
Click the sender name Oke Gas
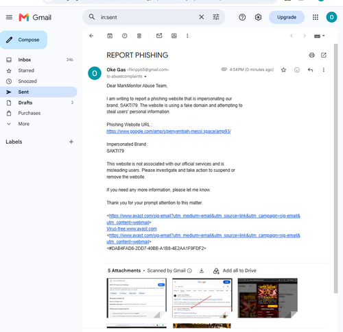tap(116, 70)
